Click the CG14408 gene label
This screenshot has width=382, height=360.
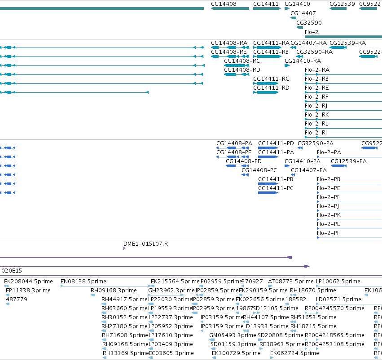(224, 4)
